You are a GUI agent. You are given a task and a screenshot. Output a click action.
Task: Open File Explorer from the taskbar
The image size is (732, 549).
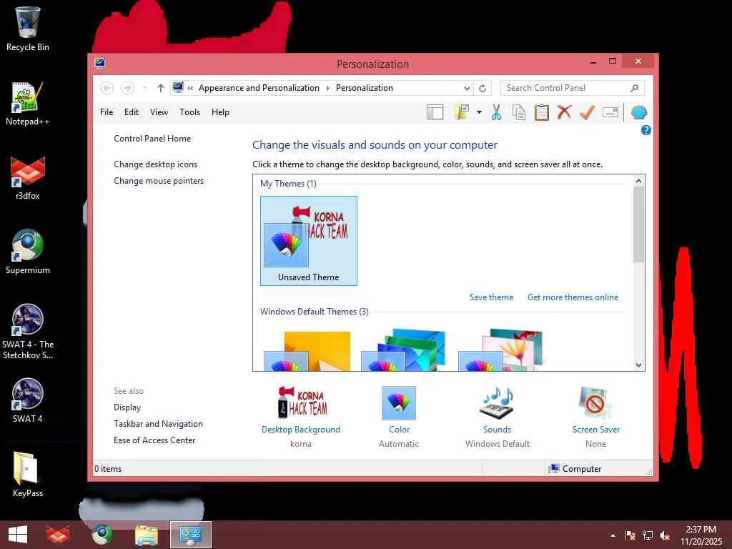tap(147, 535)
